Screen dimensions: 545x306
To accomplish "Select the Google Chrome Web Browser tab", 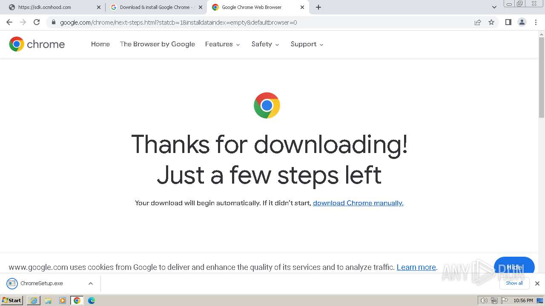I will [258, 7].
